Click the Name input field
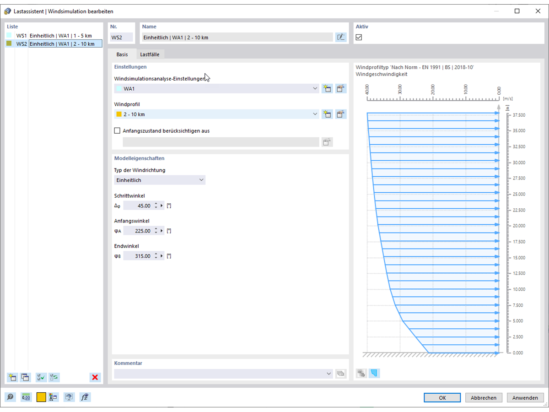549x412 pixels. (x=237, y=38)
